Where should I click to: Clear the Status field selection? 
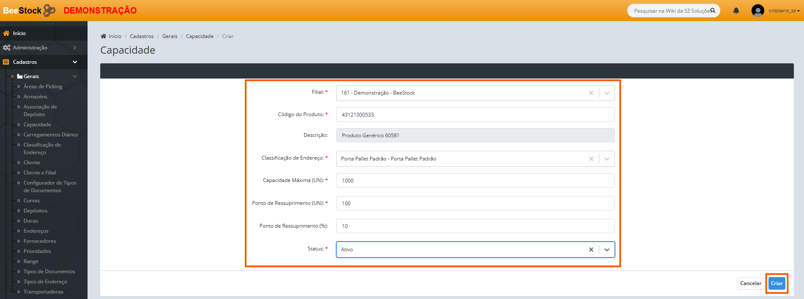click(x=591, y=250)
